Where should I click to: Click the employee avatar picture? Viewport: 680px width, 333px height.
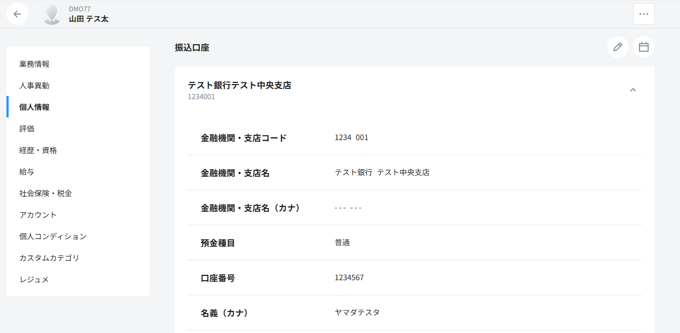click(x=52, y=15)
